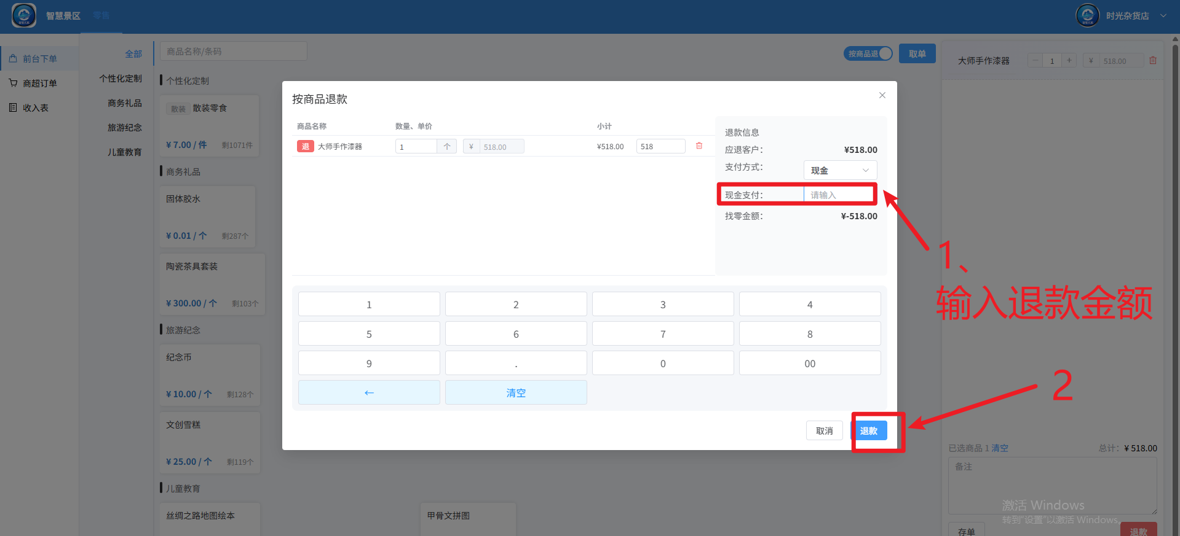Viewport: 1180px width, 536px height.
Task: Tap keypad digit 6
Action: point(516,333)
